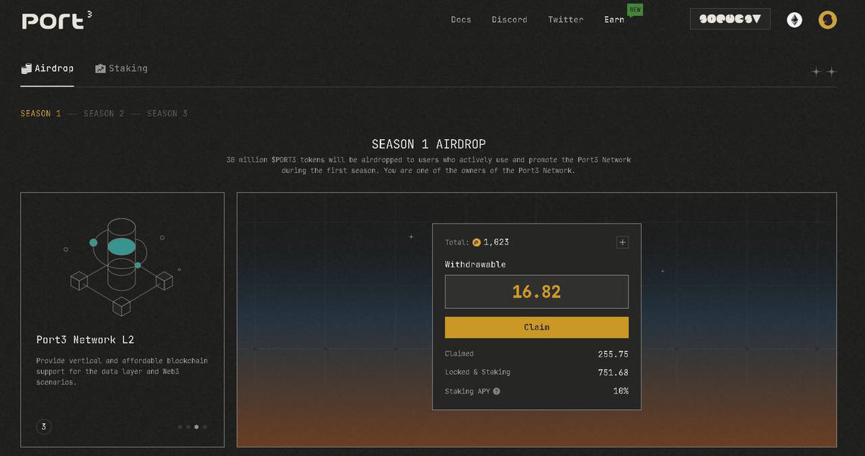865x456 pixels.
Task: Go to second carousel slide dot
Action: pos(188,426)
